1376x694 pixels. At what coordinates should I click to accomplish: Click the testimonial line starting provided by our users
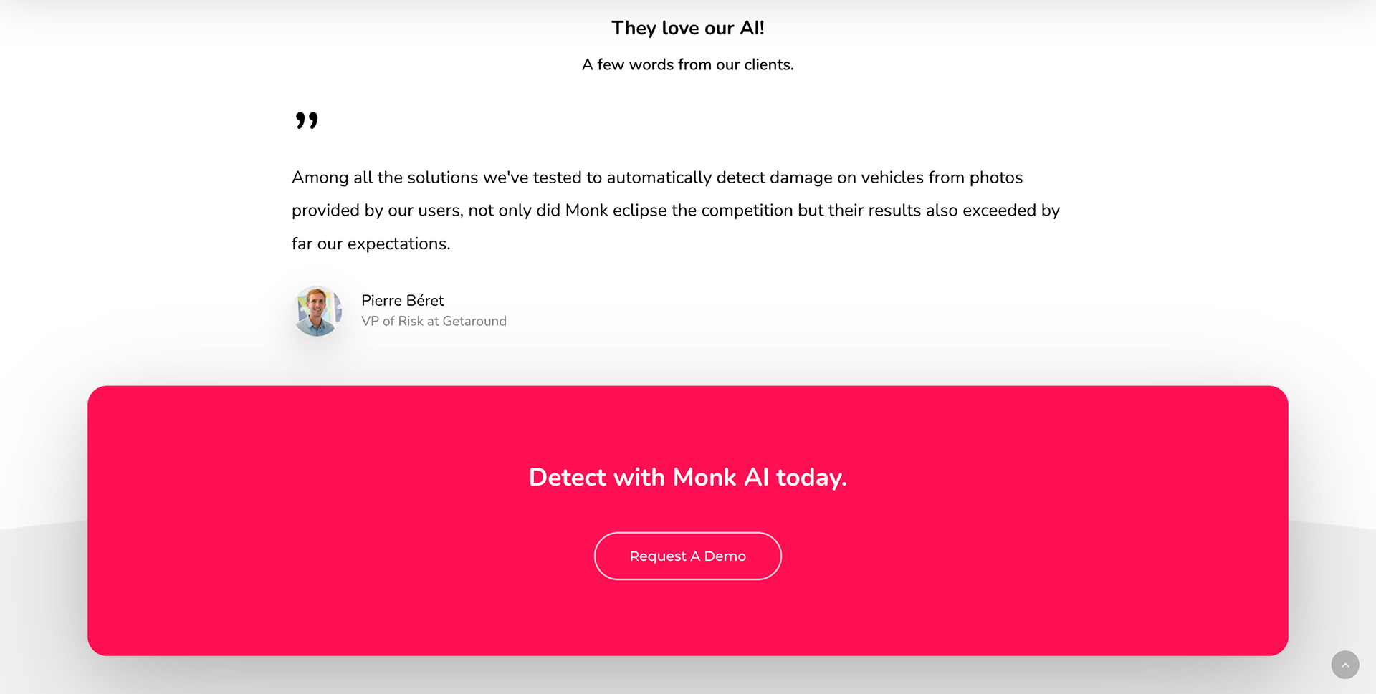676,211
